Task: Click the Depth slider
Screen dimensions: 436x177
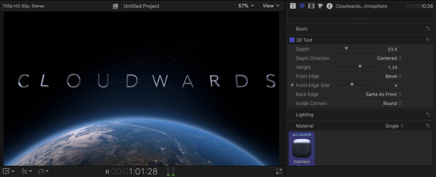Action: 355,49
